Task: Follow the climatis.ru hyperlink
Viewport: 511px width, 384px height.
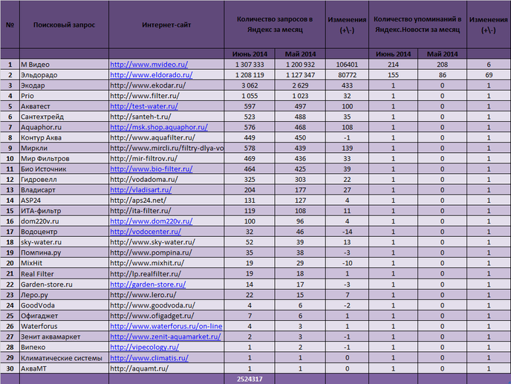Action: 149,357
